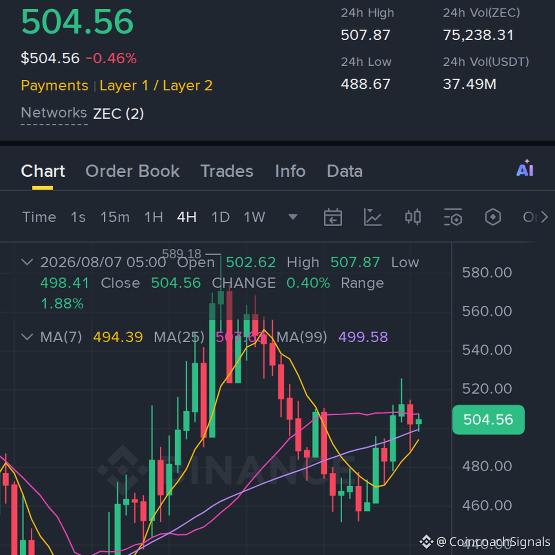This screenshot has width=555, height=555.
Task: Select the 1D interval
Action: (x=220, y=217)
